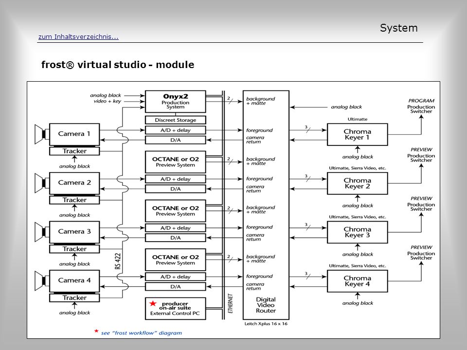Click the "Leitch Xplus 16 x 16" caption
This screenshot has width=467, height=350.
[266, 324]
